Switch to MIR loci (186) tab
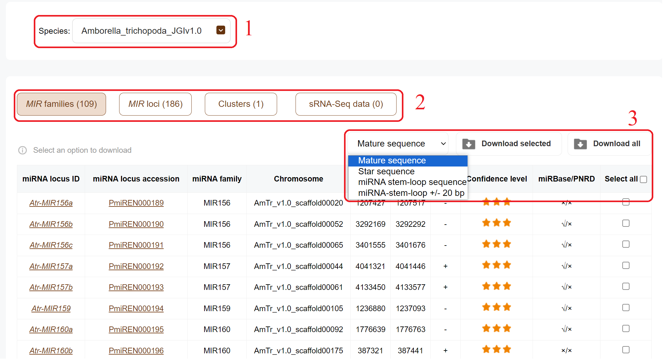 coord(155,104)
